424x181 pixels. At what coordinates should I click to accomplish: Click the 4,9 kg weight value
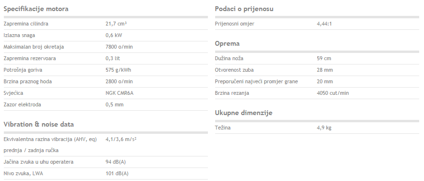[x=324, y=128]
